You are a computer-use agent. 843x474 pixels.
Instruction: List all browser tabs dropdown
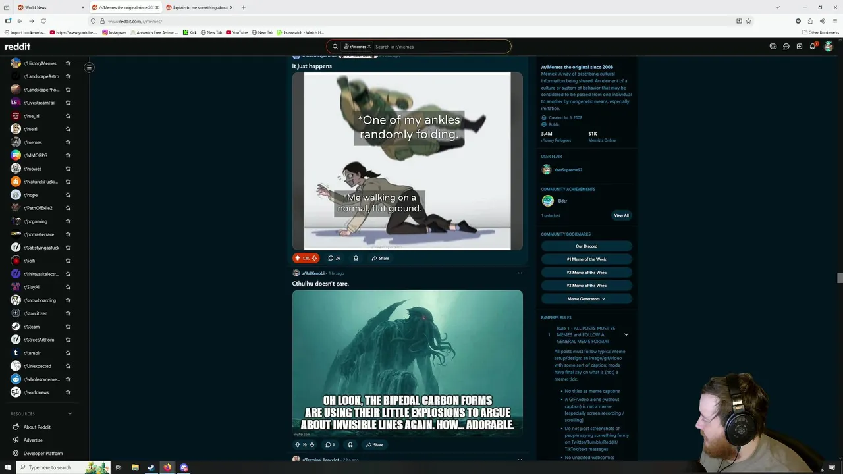pyautogui.click(x=778, y=7)
